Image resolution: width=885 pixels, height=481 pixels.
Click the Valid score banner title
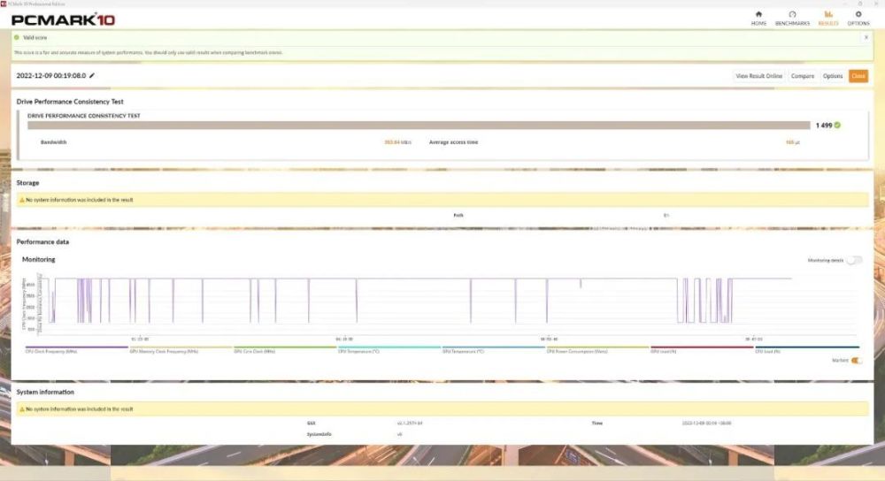(x=35, y=38)
